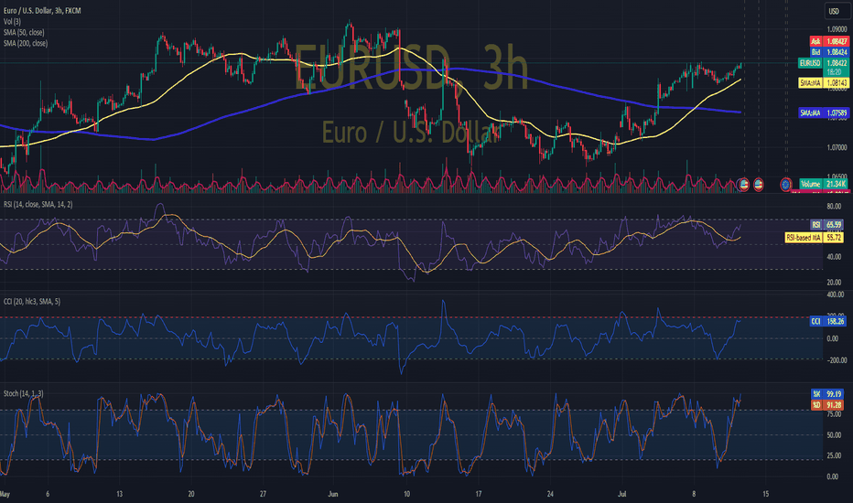Image resolution: width=853 pixels, height=503 pixels.
Task: Click the 17 date on the time axis
Action: (x=478, y=494)
